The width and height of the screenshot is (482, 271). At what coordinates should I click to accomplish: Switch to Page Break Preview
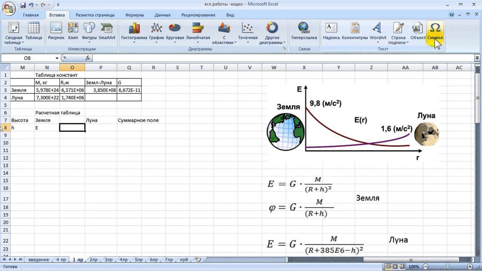pos(403,266)
